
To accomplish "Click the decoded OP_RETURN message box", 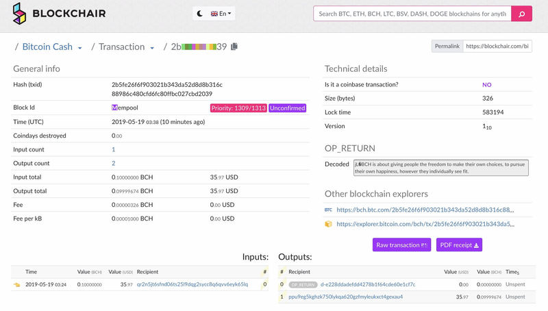I will point(440,168).
